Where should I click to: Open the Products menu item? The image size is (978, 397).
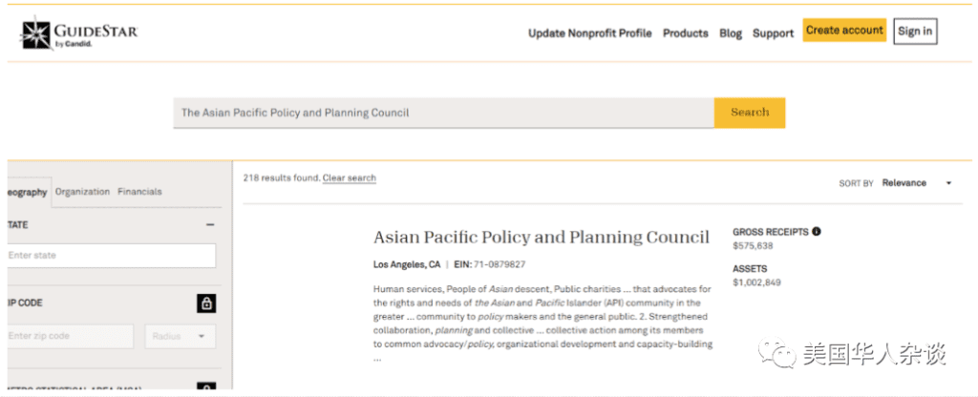pyautogui.click(x=686, y=33)
